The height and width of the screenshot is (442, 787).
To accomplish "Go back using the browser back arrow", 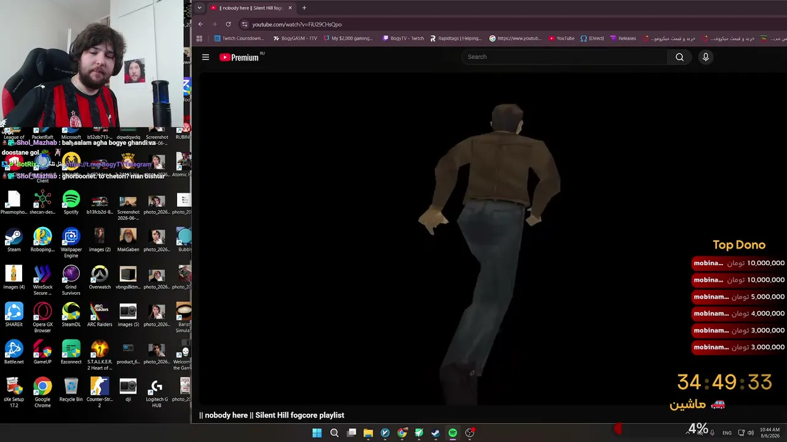I will click(200, 24).
